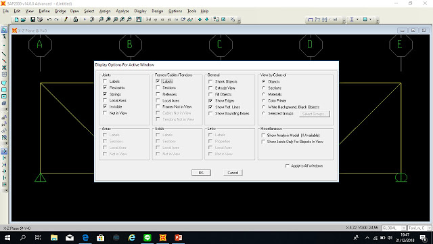Uncheck Joints Springs checkbox
Viewport: 433px width, 244px height.
105,94
